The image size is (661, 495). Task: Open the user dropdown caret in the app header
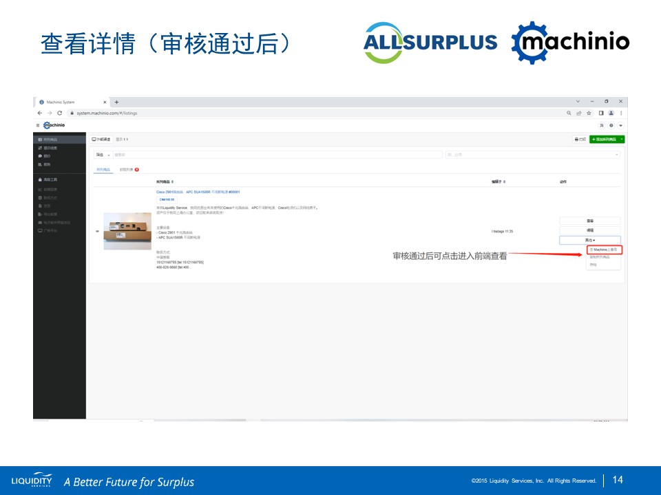620,125
